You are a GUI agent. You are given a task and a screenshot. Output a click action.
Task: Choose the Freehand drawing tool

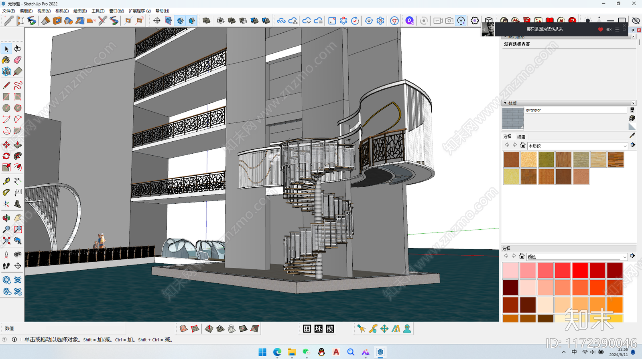pyautogui.click(x=18, y=85)
